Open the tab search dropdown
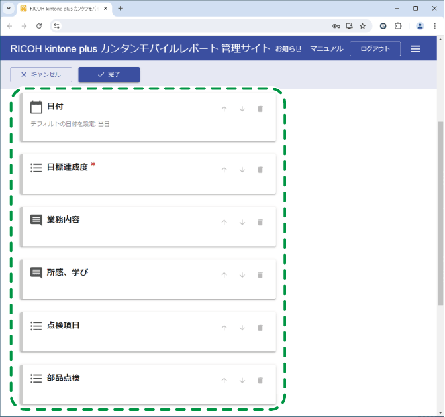445x417 pixels. pos(9,9)
